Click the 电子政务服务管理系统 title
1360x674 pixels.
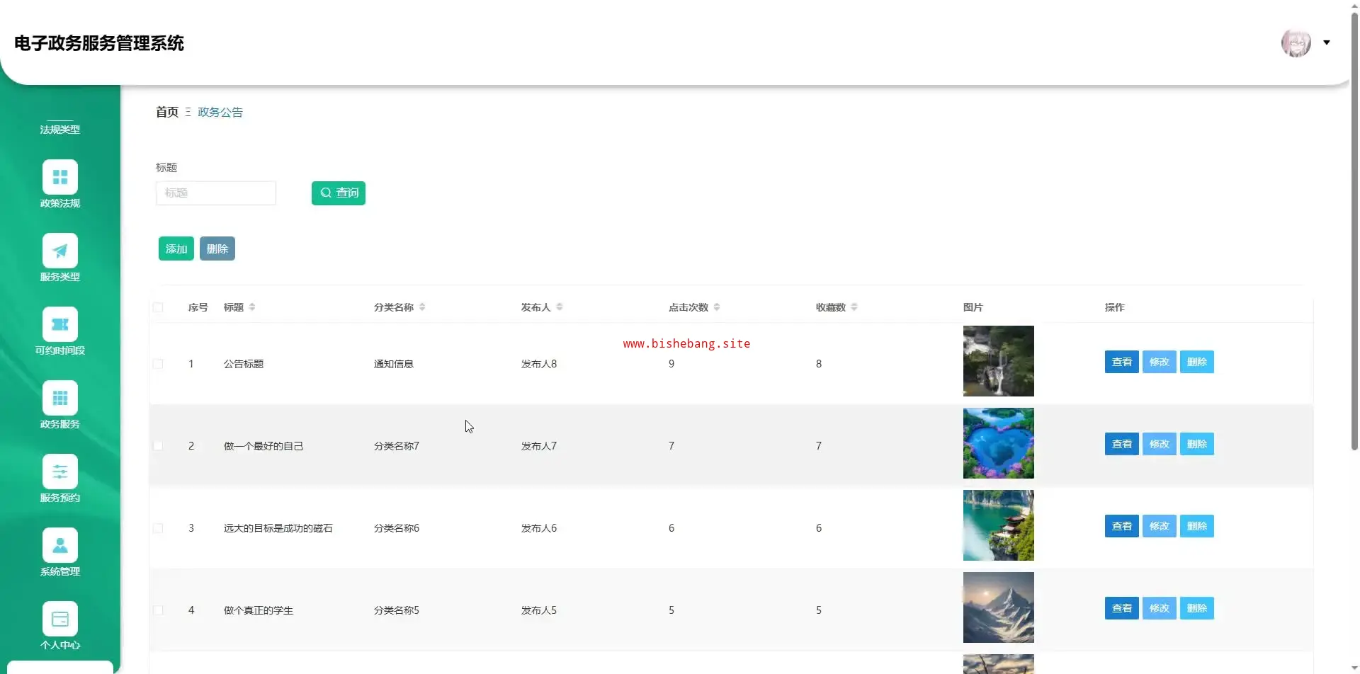[x=99, y=43]
